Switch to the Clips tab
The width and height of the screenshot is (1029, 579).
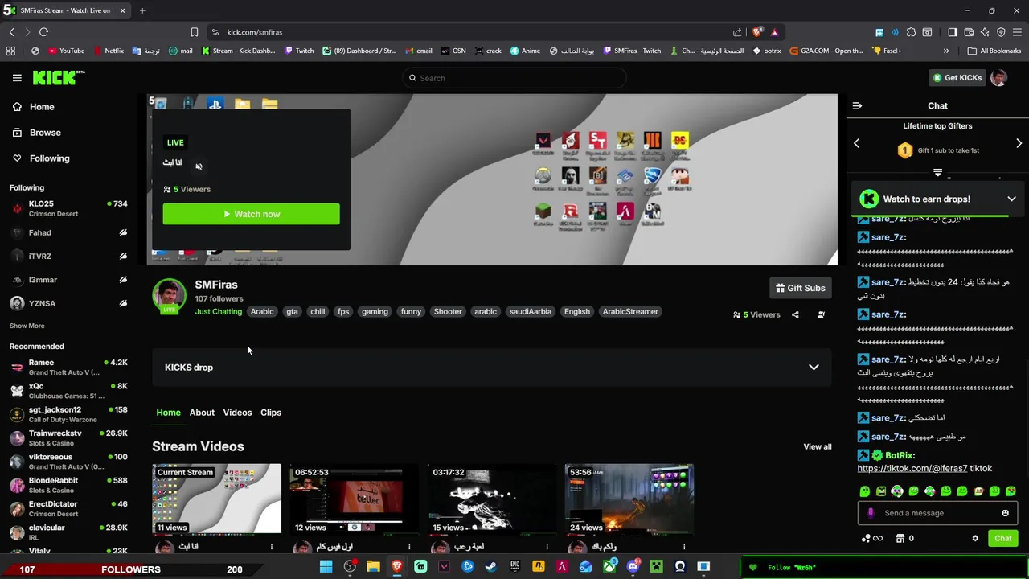pyautogui.click(x=271, y=413)
